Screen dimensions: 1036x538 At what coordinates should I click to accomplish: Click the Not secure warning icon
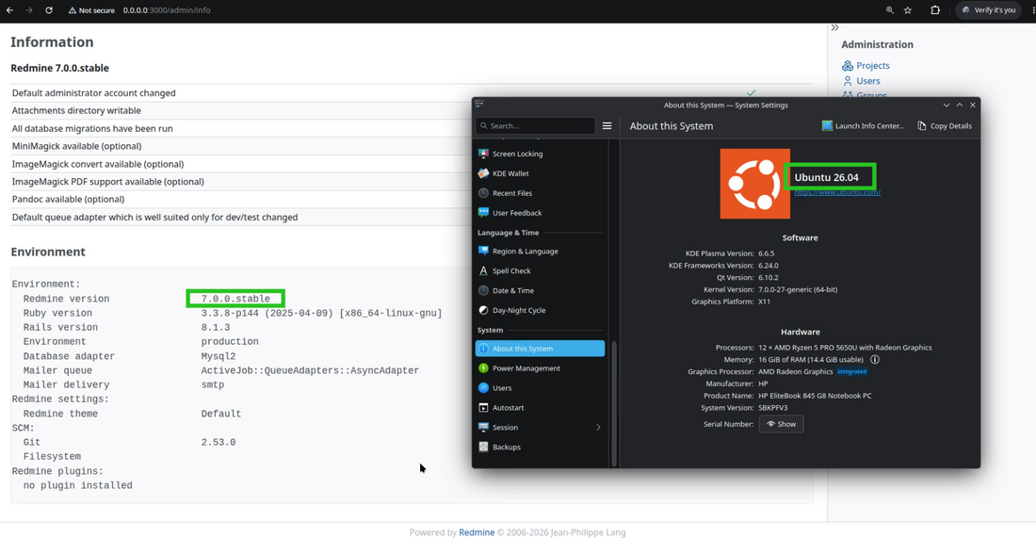click(x=72, y=10)
